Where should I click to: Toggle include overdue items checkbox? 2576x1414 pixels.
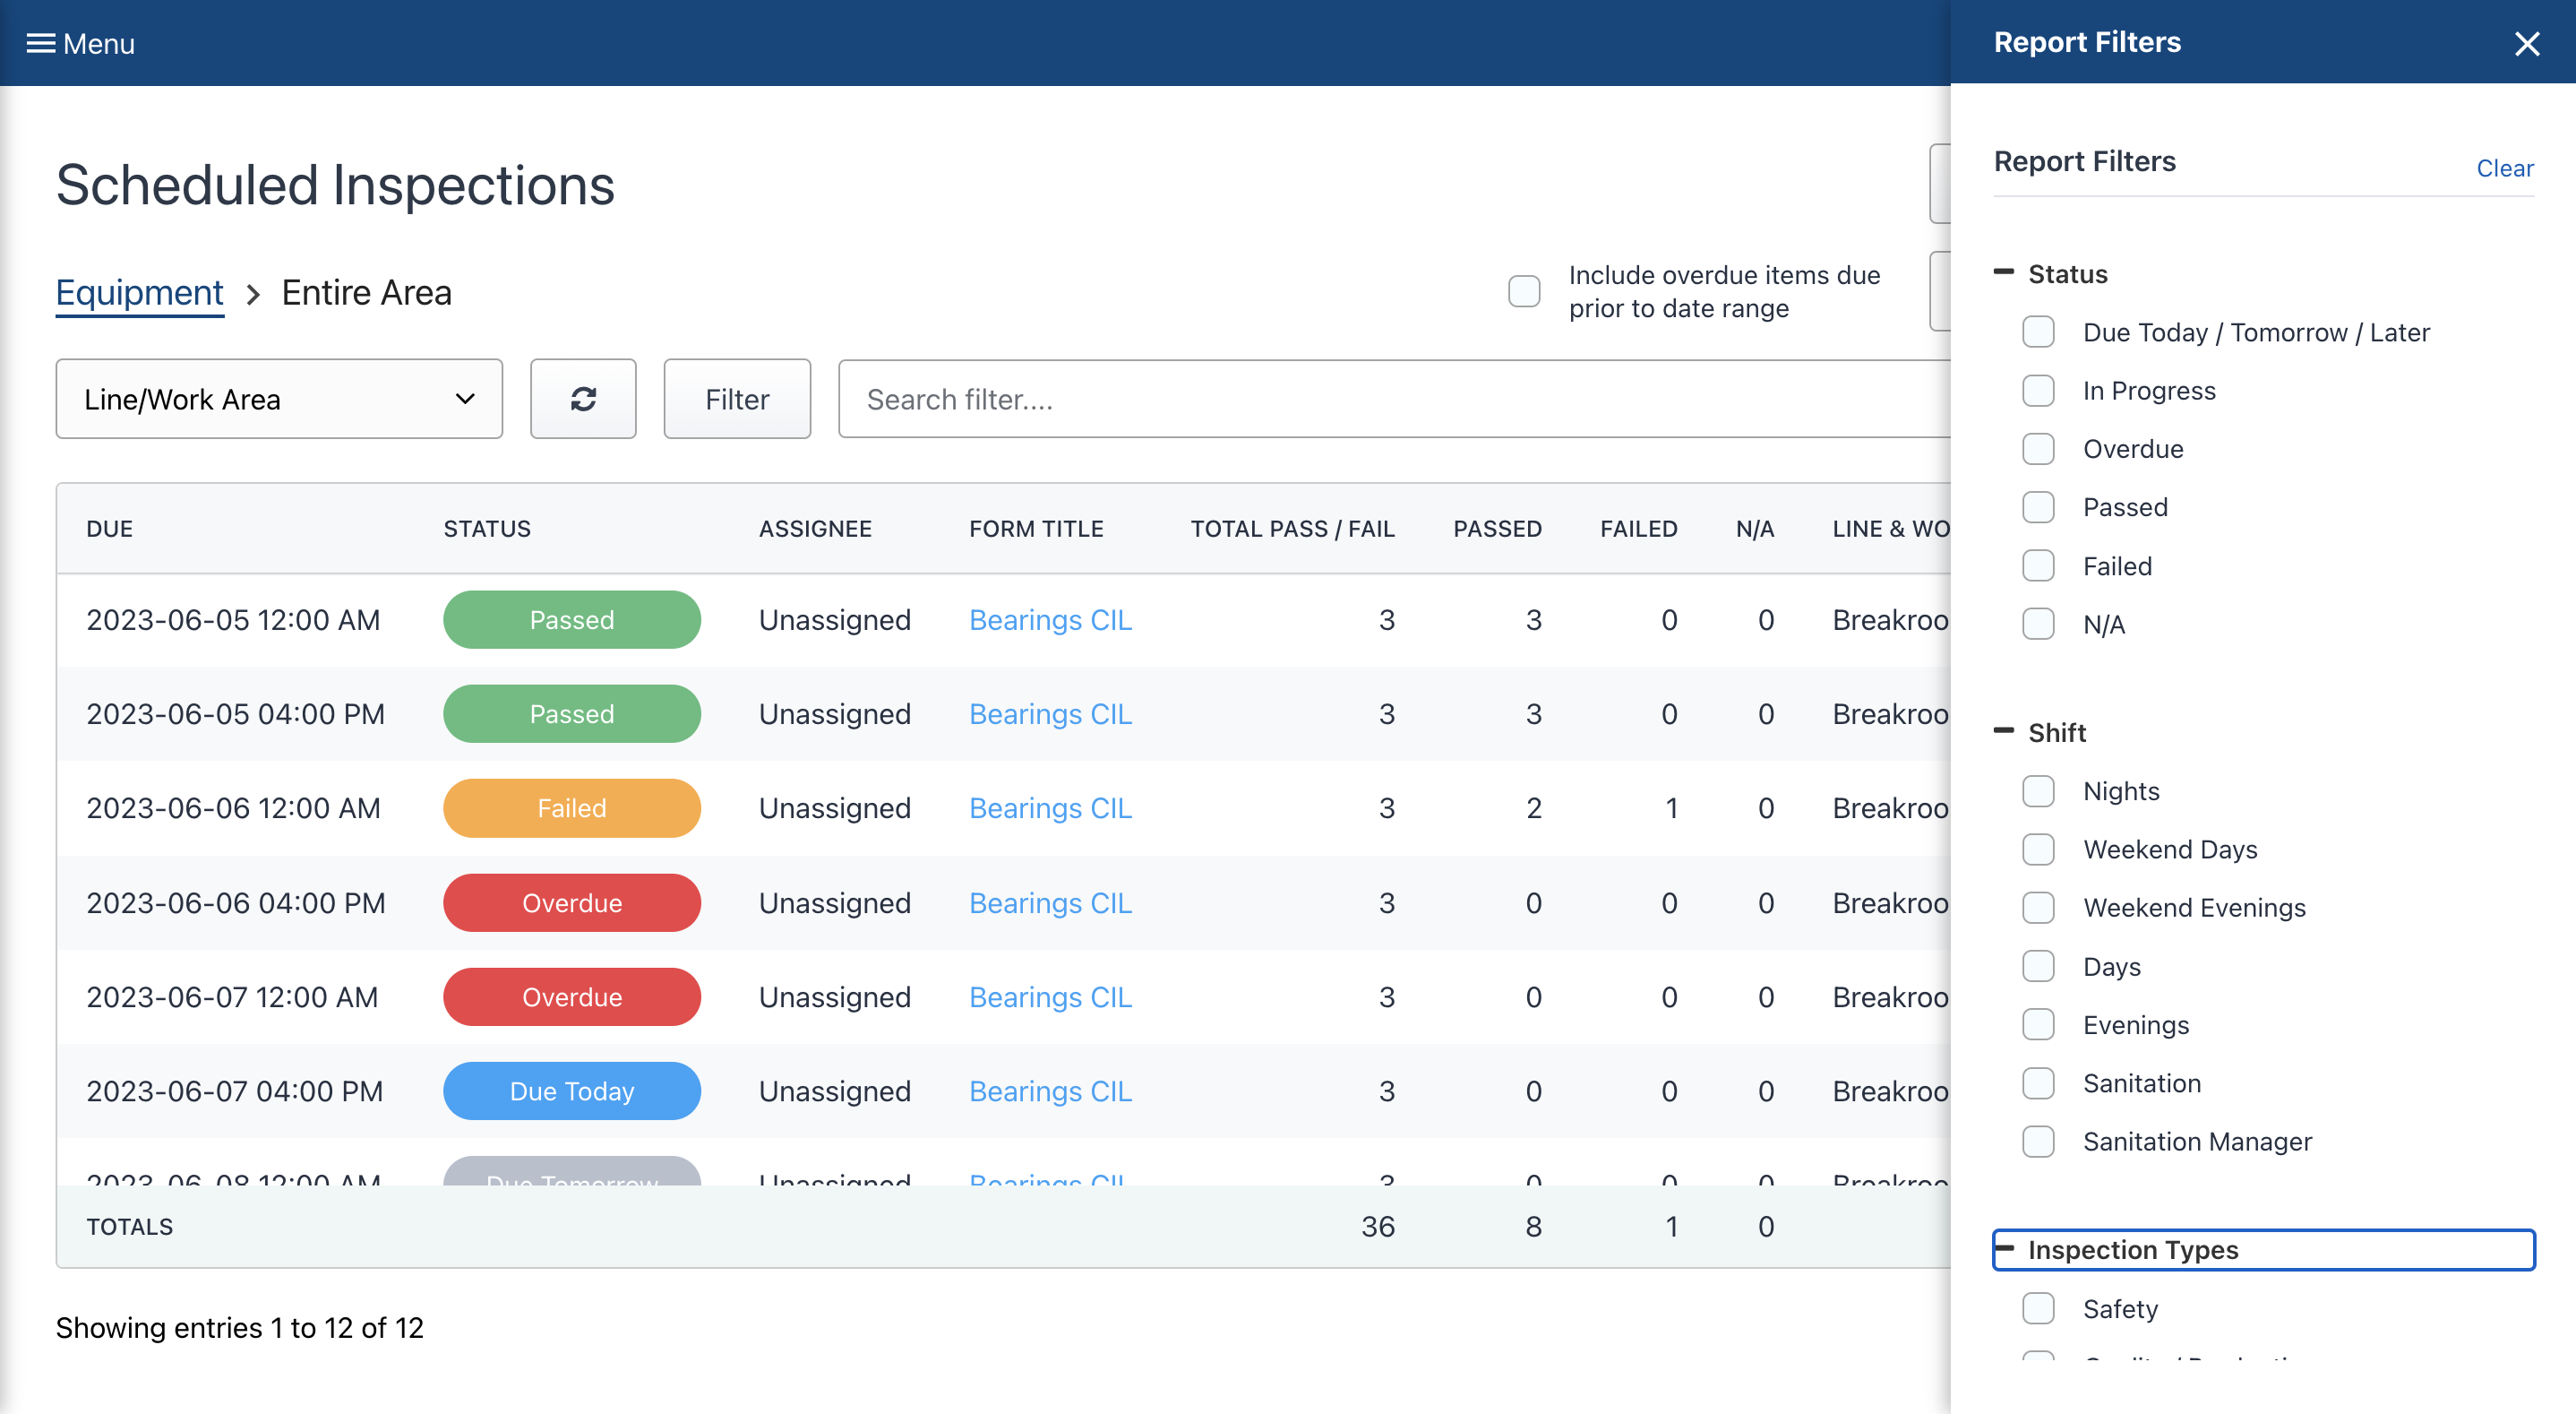(1524, 291)
